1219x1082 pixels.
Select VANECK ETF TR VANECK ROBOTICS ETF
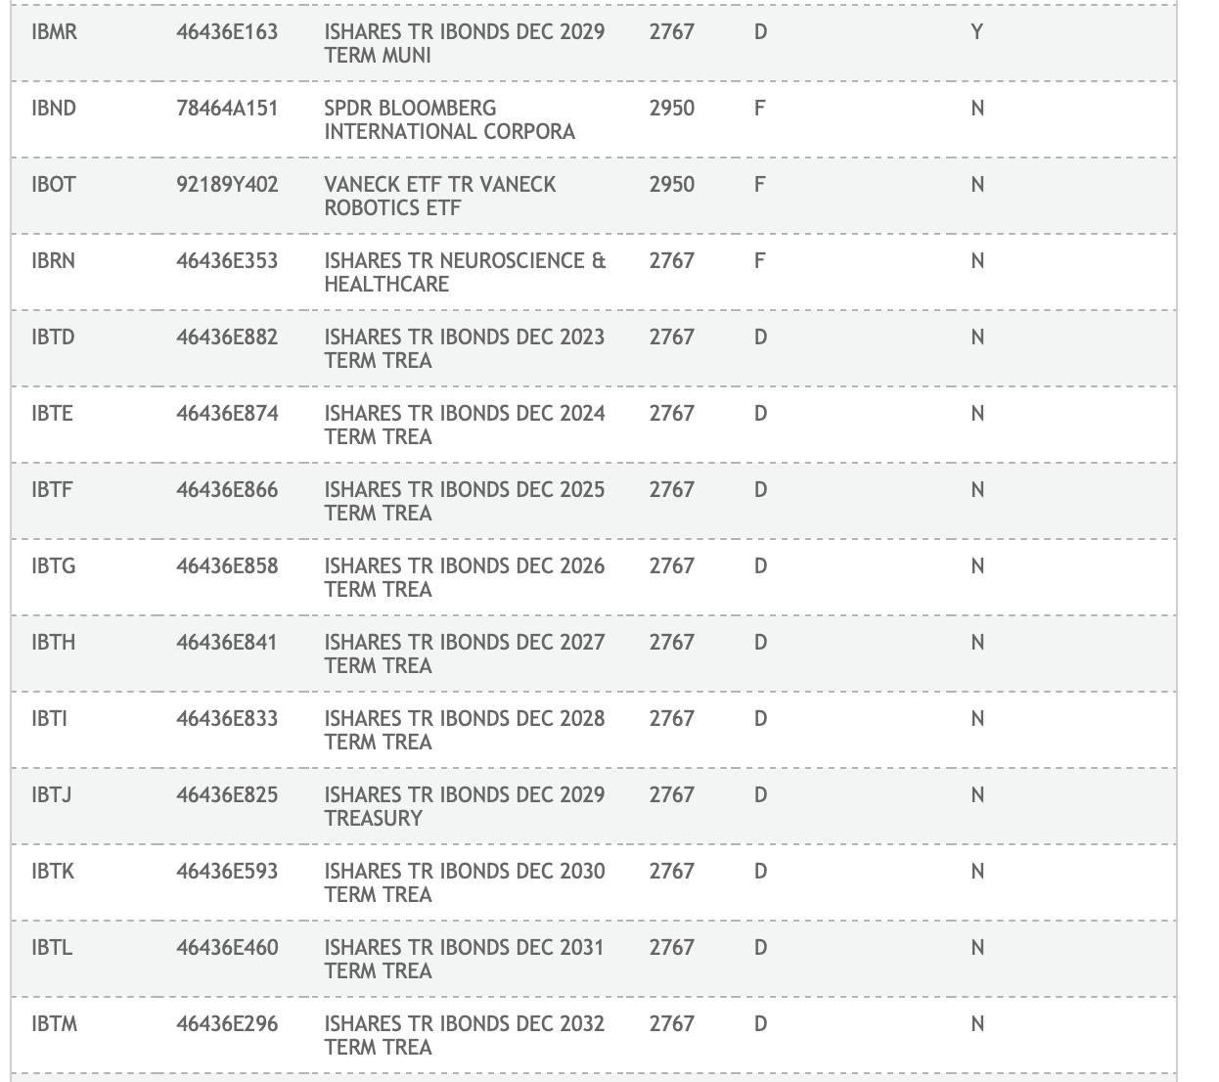[440, 196]
